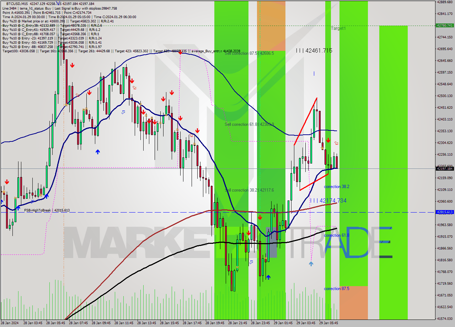
Task: Click the 42695.640 price axis label
Action: pos(445,49)
